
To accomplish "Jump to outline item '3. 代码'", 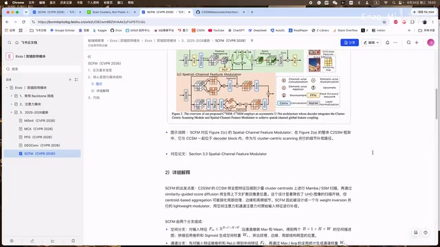I will click(93, 97).
